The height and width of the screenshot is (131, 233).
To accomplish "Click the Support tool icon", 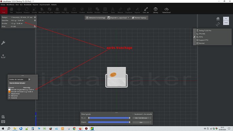I will tap(57, 10).
